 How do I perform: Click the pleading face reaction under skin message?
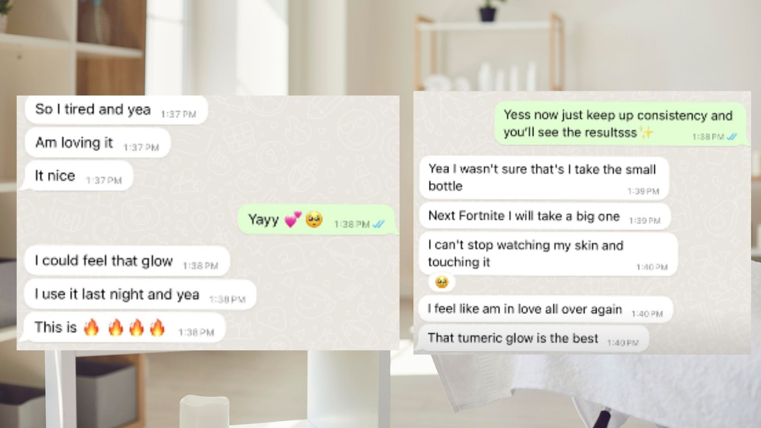(x=442, y=282)
